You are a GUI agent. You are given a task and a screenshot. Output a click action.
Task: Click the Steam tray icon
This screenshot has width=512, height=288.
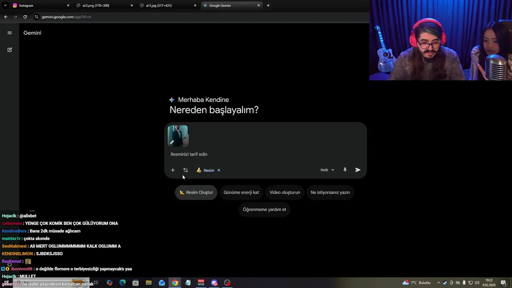pos(445,283)
